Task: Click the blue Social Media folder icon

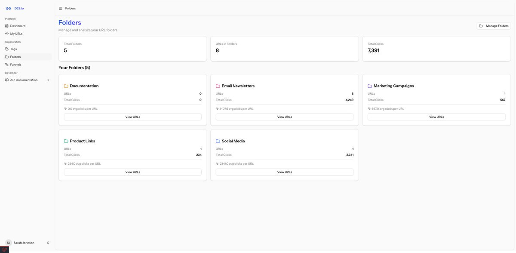Action: coord(218,141)
